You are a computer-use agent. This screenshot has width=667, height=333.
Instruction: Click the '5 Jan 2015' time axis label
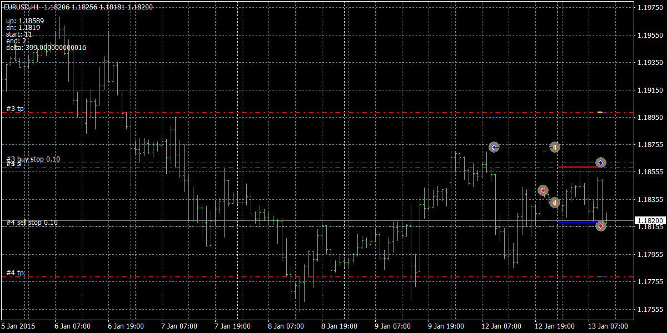pyautogui.click(x=19, y=326)
